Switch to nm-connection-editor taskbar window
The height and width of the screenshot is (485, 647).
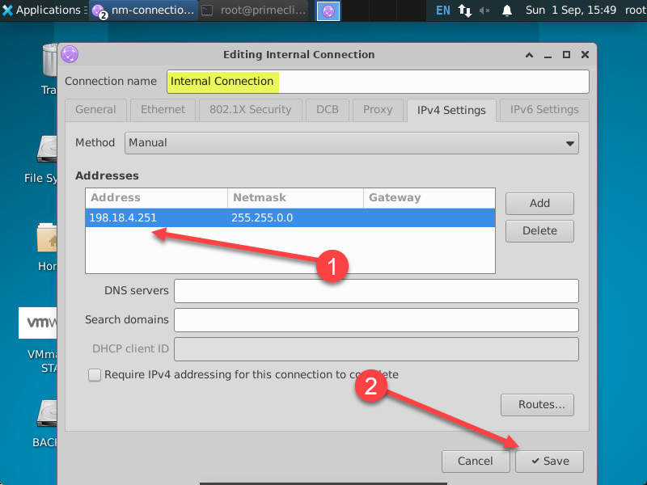pos(143,11)
